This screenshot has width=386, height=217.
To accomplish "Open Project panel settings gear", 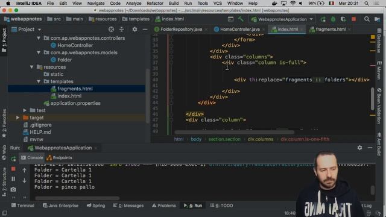I will click(134, 30).
